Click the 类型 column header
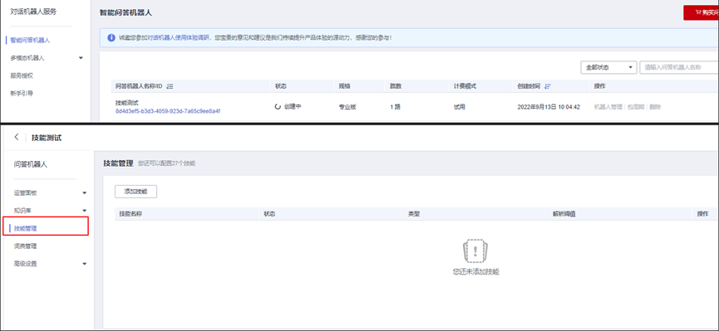Screen dimensions: 719x331 414,214
